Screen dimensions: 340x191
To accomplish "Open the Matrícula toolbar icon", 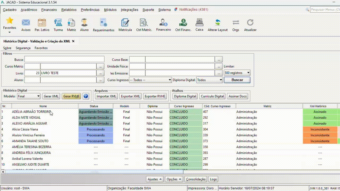I will [125, 23].
